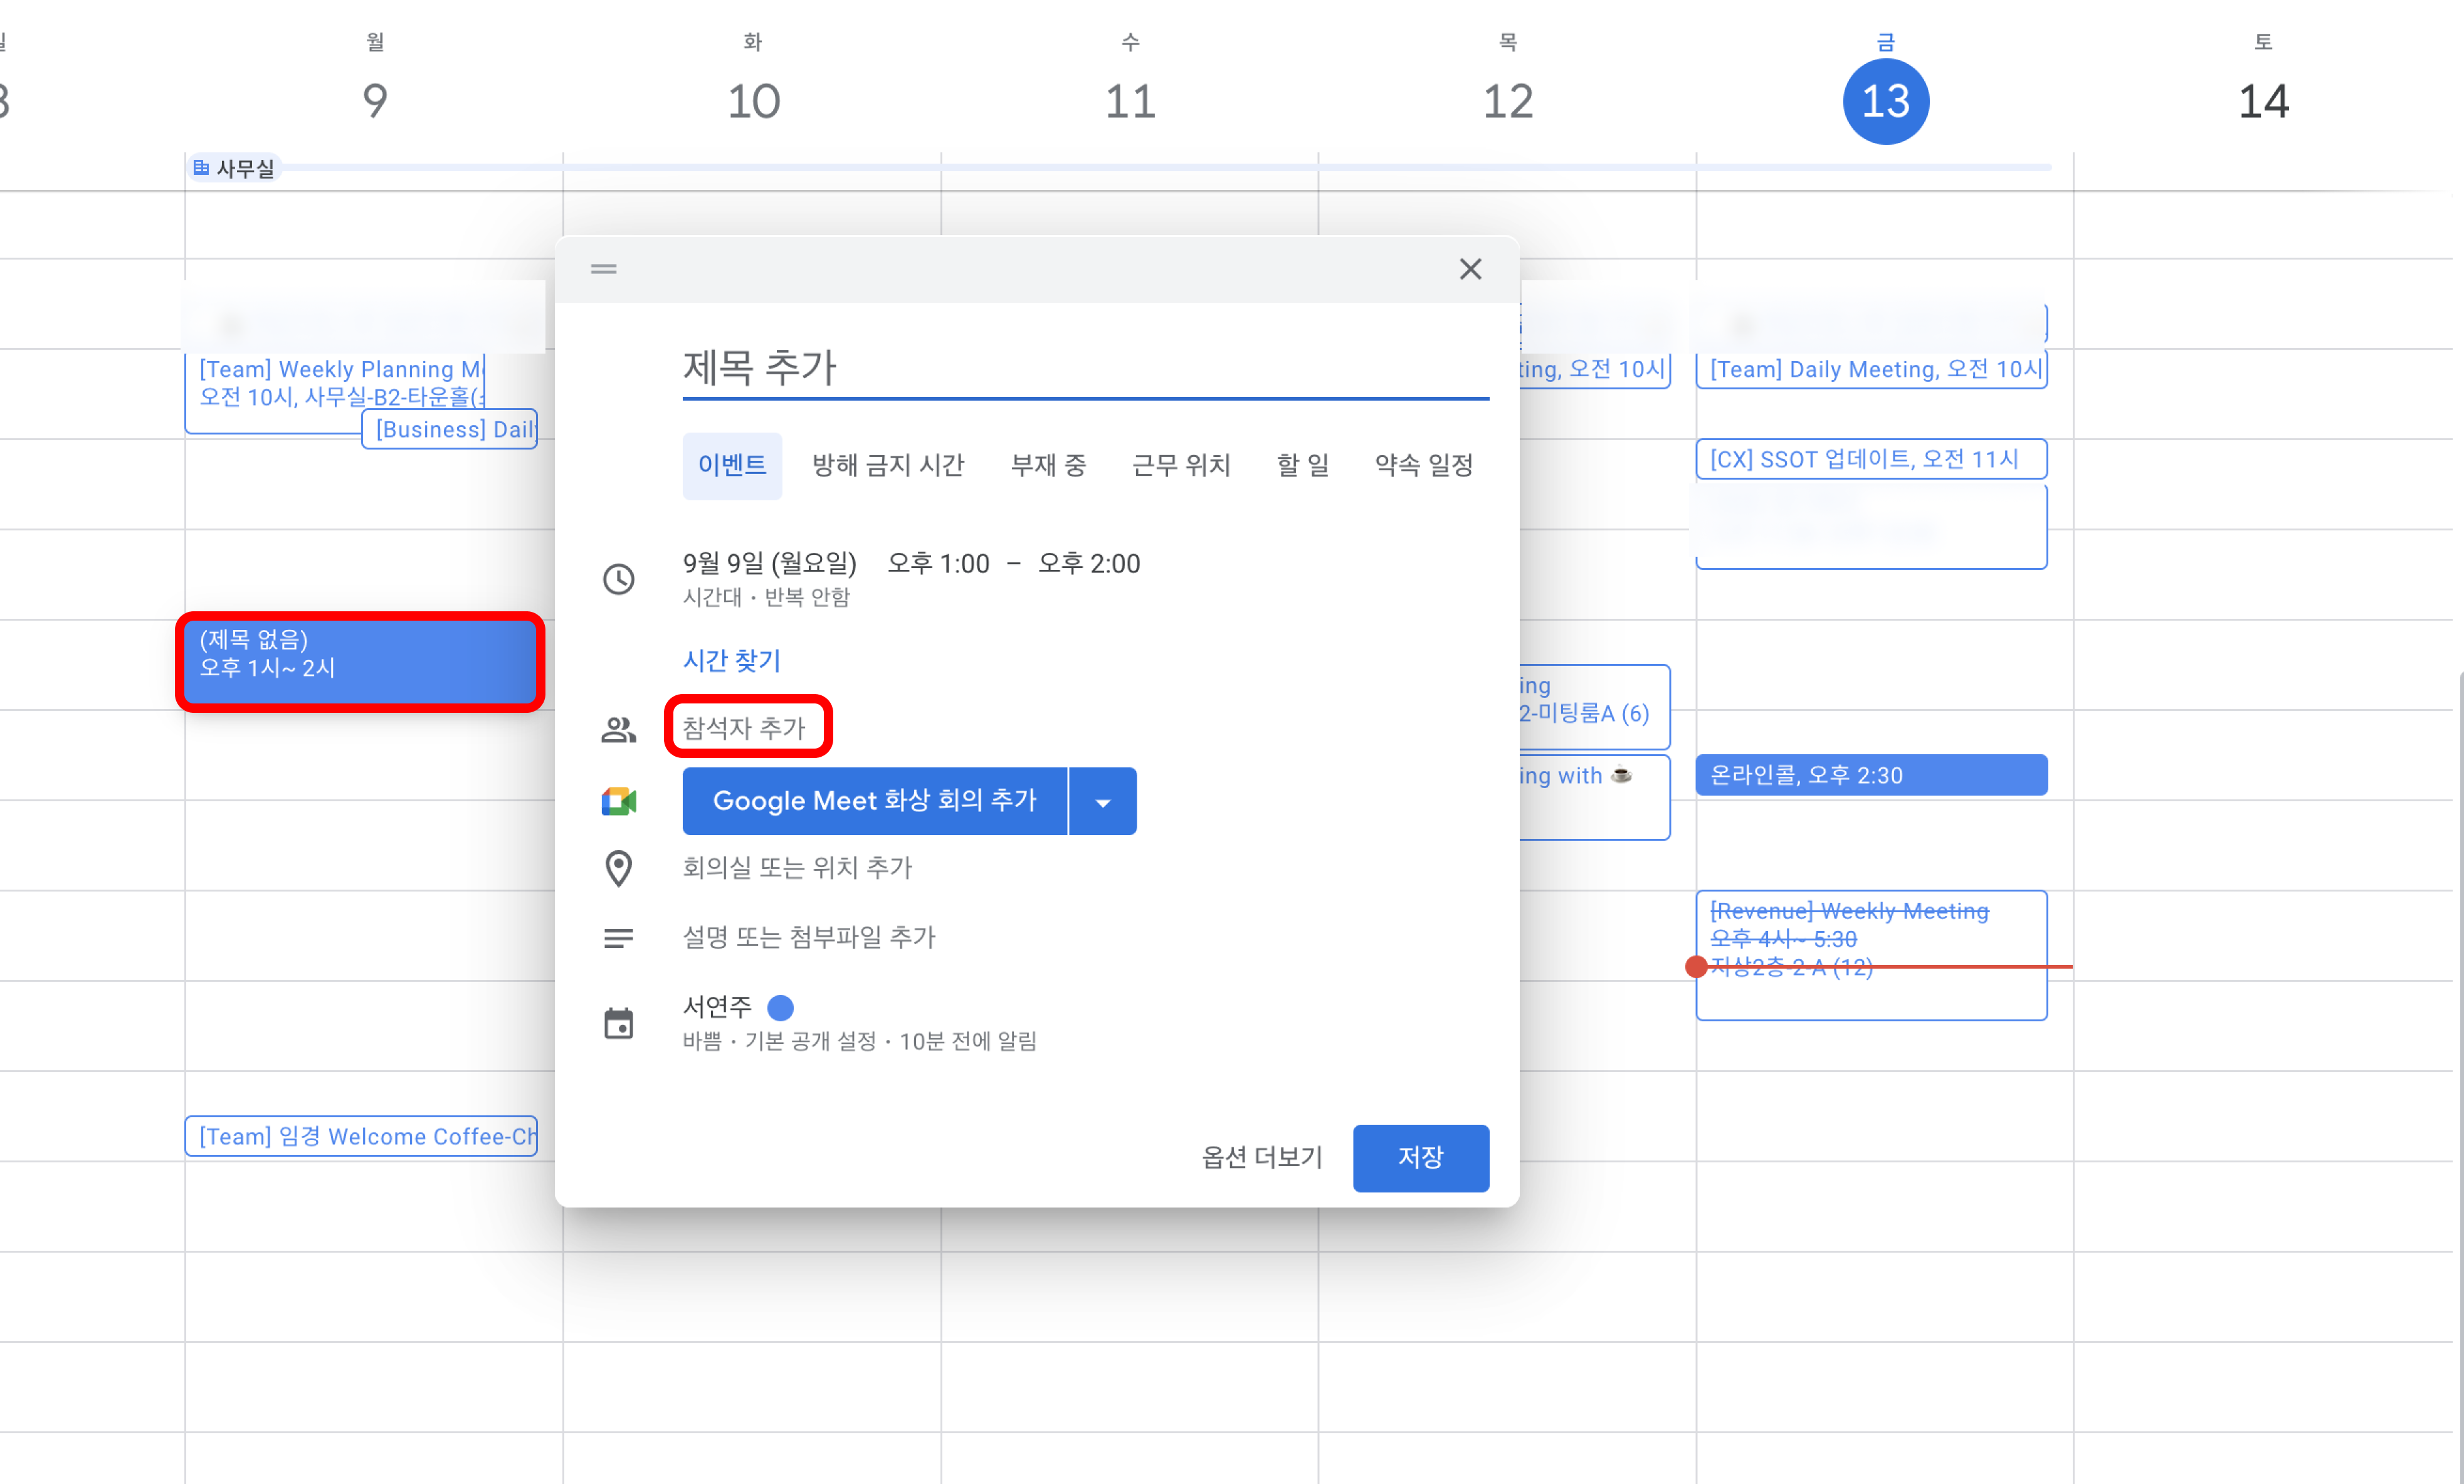
Task: Click the drag handle icon on the dialog
Action: (x=603, y=269)
